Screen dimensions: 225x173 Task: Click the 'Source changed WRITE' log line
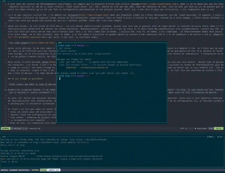(52, 156)
